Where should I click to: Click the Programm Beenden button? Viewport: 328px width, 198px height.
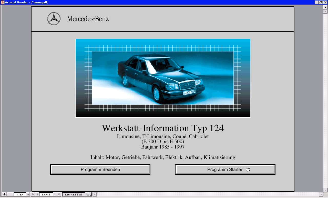point(100,169)
